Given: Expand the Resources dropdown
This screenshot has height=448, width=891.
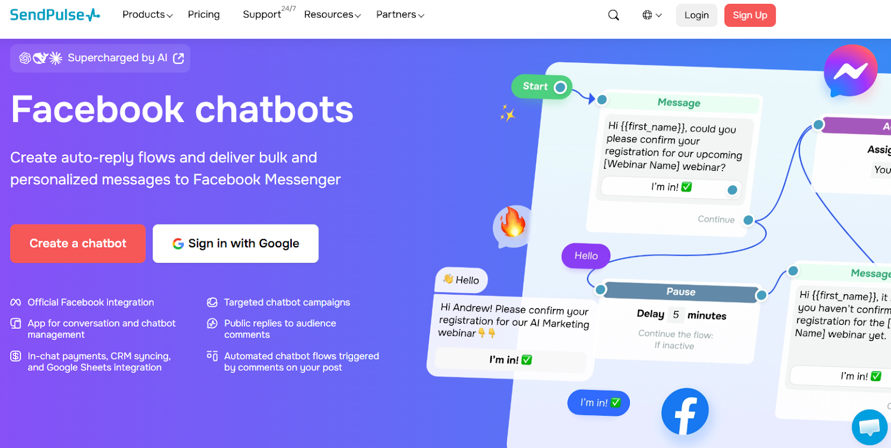Looking at the screenshot, I should tap(332, 14).
